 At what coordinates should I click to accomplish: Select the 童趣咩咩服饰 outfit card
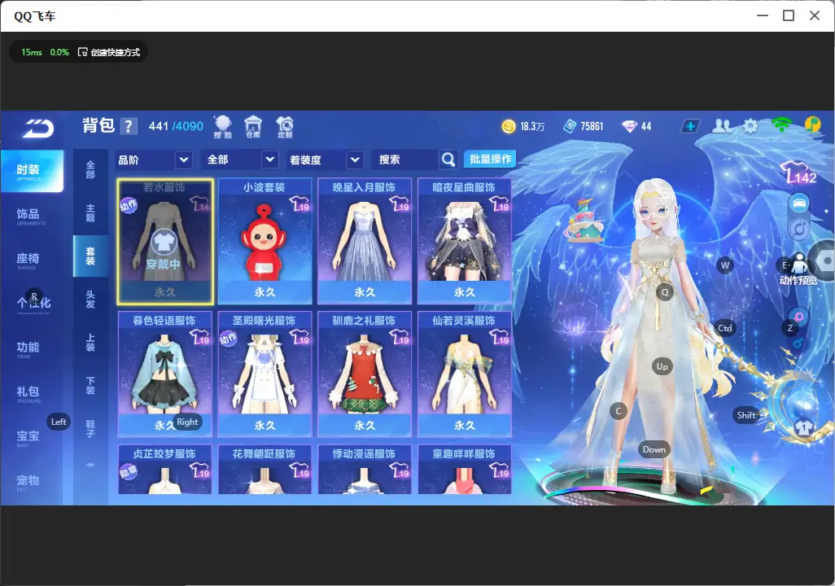pos(465,470)
